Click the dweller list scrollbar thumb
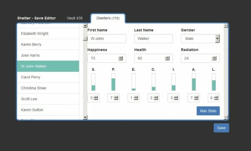The image size is (251, 151). coord(85,38)
